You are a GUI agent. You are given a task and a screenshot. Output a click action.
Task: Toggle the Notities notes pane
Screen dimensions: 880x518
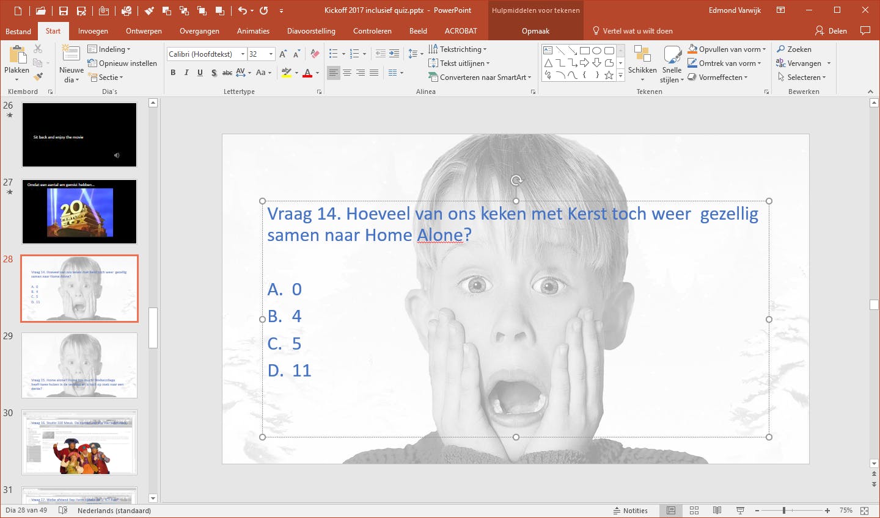point(630,511)
